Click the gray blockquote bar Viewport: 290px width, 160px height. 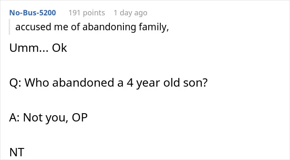coord(9,27)
